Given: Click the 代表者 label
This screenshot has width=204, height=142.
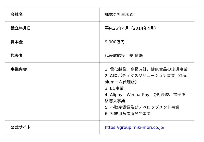Looking at the screenshot, I should click(x=17, y=56).
